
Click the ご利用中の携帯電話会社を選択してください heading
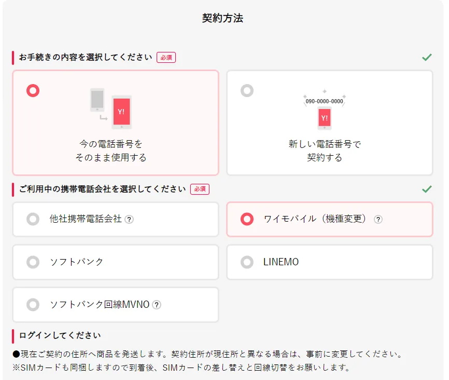pos(102,189)
